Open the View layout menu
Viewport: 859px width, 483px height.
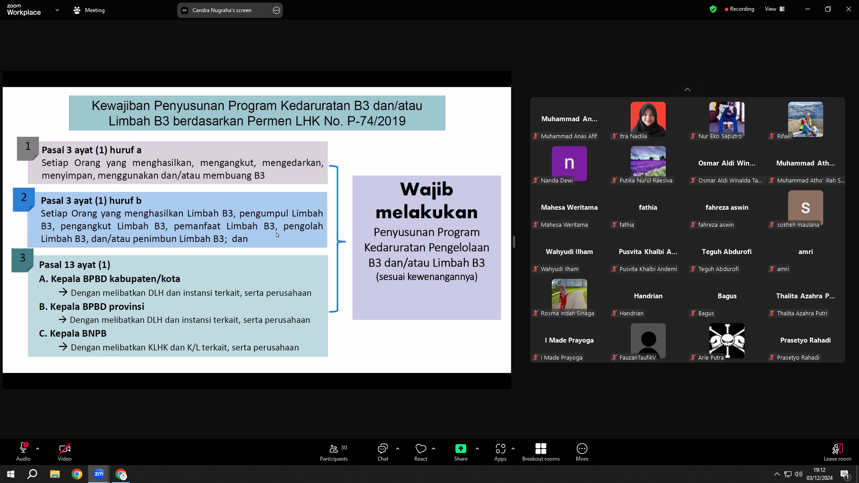tap(775, 9)
